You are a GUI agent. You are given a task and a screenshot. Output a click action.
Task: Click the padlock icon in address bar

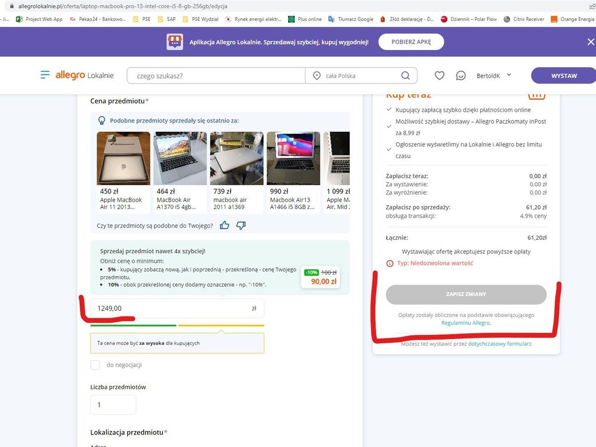click(12, 6)
